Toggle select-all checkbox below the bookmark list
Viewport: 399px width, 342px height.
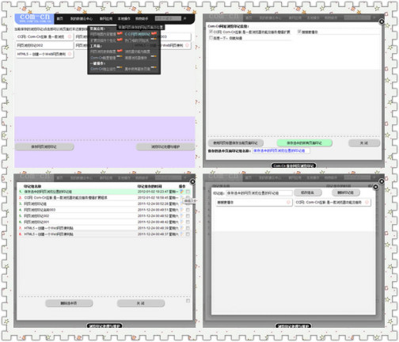(x=188, y=301)
